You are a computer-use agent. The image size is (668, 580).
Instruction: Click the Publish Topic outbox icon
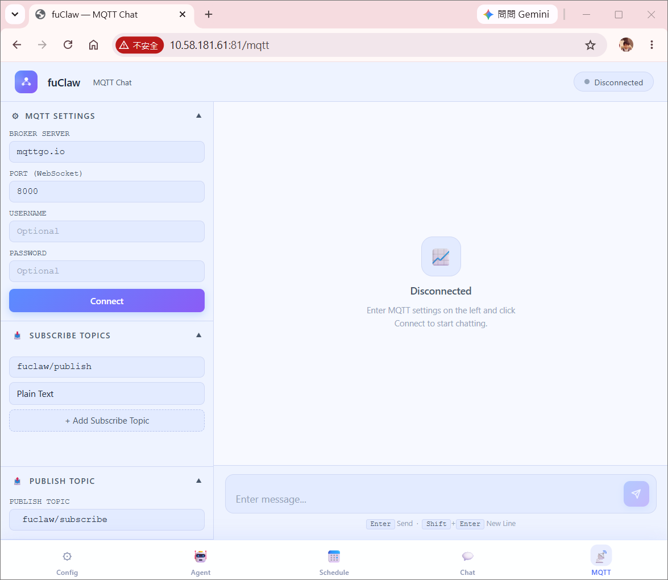[x=17, y=480]
